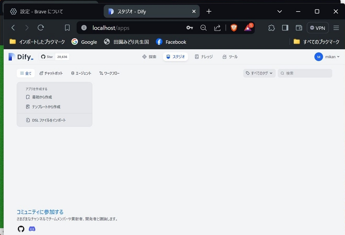This screenshot has height=235, width=345.
Task: Open the saved passwords key icon
Action: coord(189,28)
